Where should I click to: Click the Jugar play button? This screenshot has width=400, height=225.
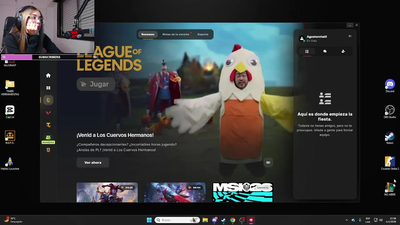96,84
